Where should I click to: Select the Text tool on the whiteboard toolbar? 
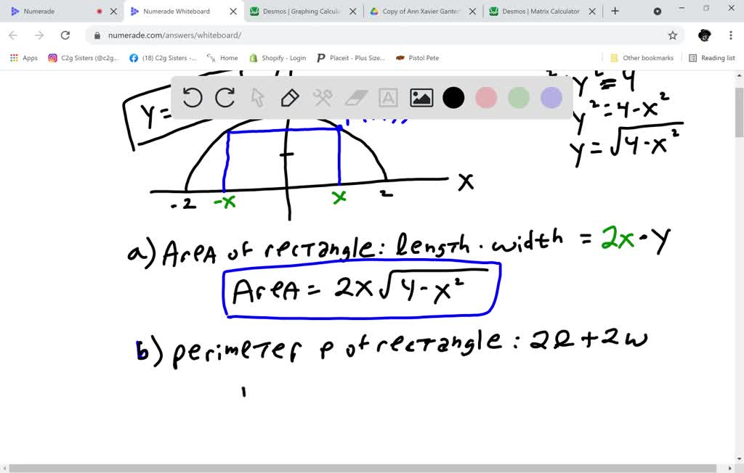[x=388, y=97]
